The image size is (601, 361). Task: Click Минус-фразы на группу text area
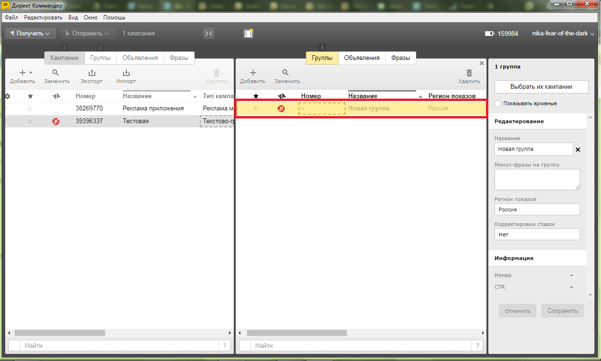537,179
